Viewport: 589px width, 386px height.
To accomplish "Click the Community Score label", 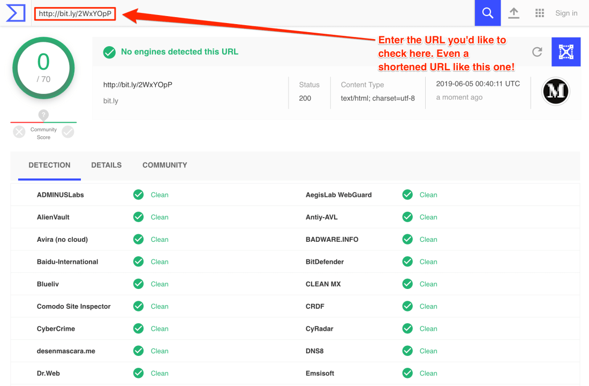I will [x=43, y=133].
